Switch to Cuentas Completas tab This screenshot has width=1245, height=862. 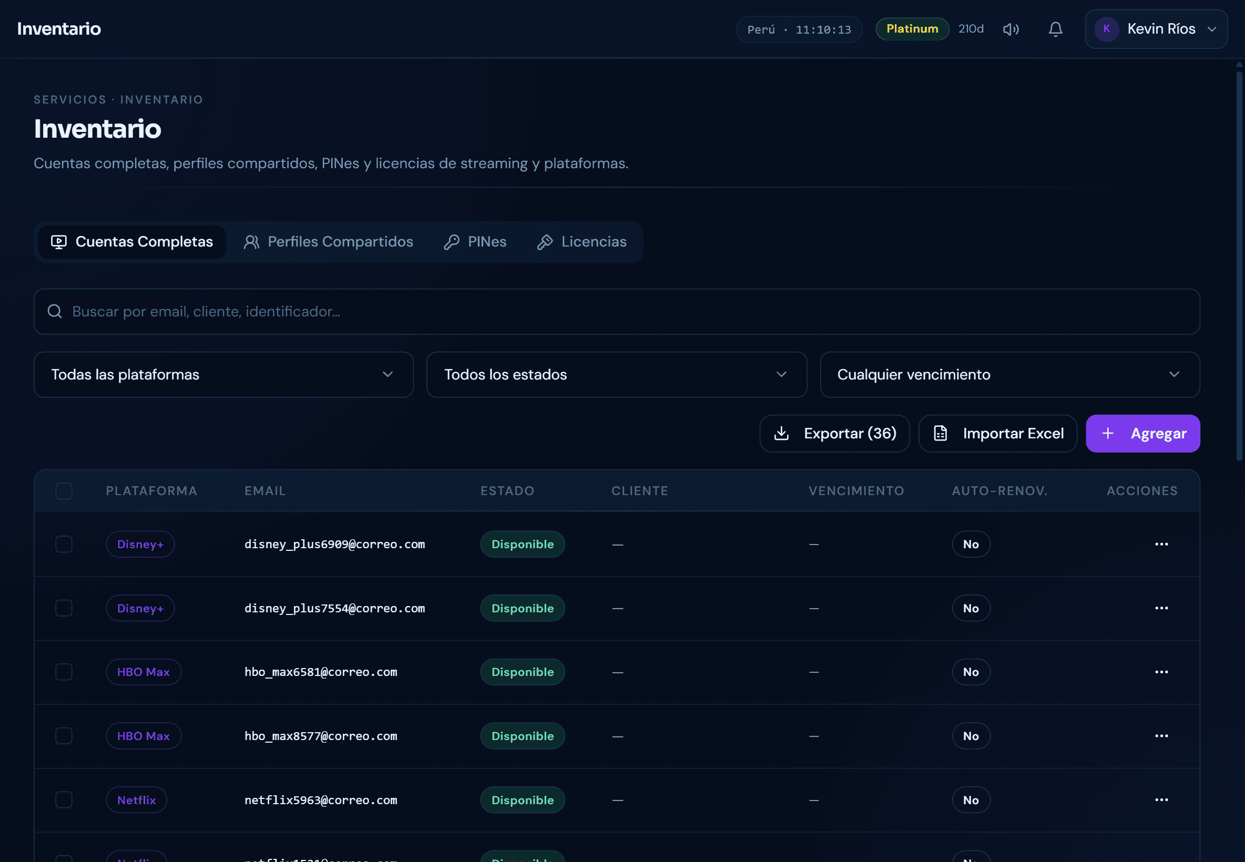[132, 242]
